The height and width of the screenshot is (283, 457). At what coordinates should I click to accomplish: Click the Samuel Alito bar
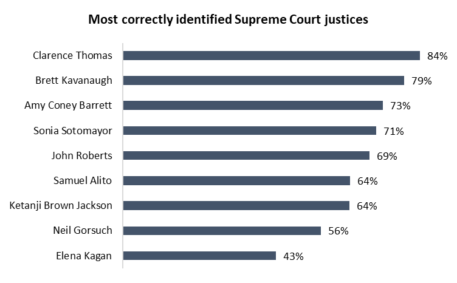[x=236, y=180]
